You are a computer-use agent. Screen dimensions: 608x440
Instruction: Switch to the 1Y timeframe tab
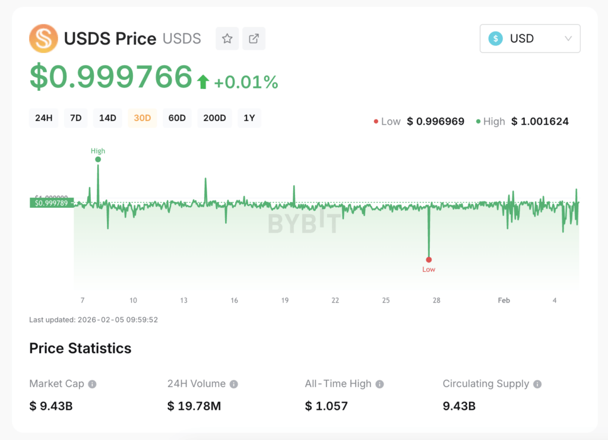(249, 118)
